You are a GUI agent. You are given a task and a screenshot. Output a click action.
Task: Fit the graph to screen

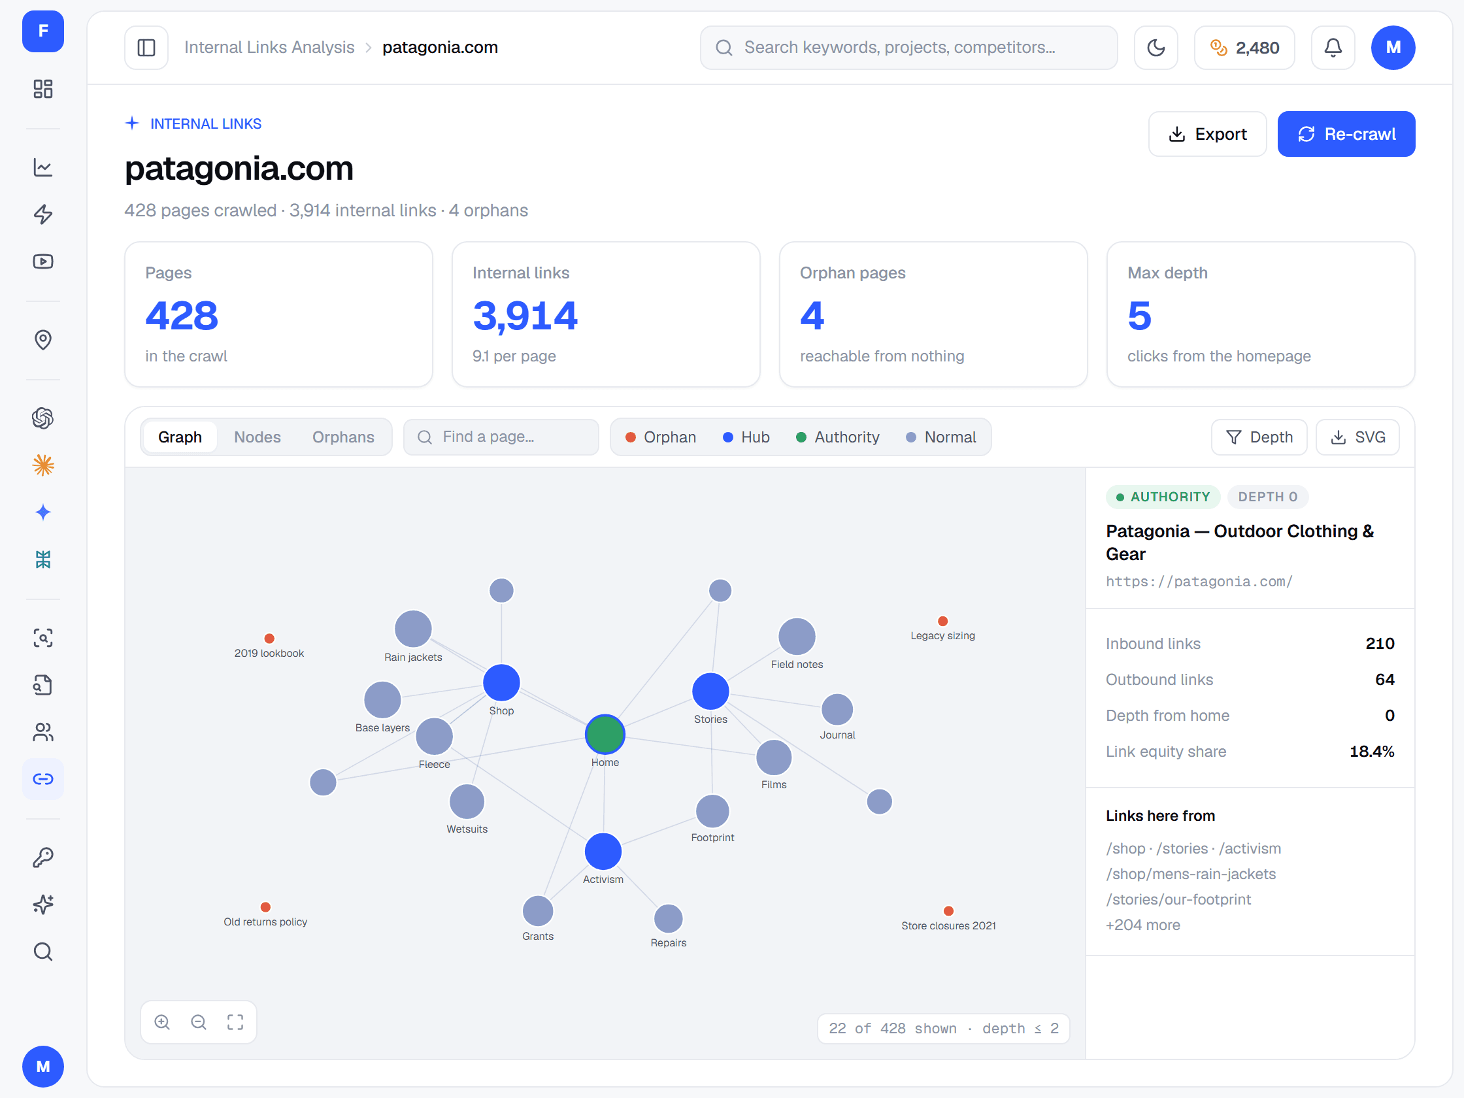[x=235, y=1023]
